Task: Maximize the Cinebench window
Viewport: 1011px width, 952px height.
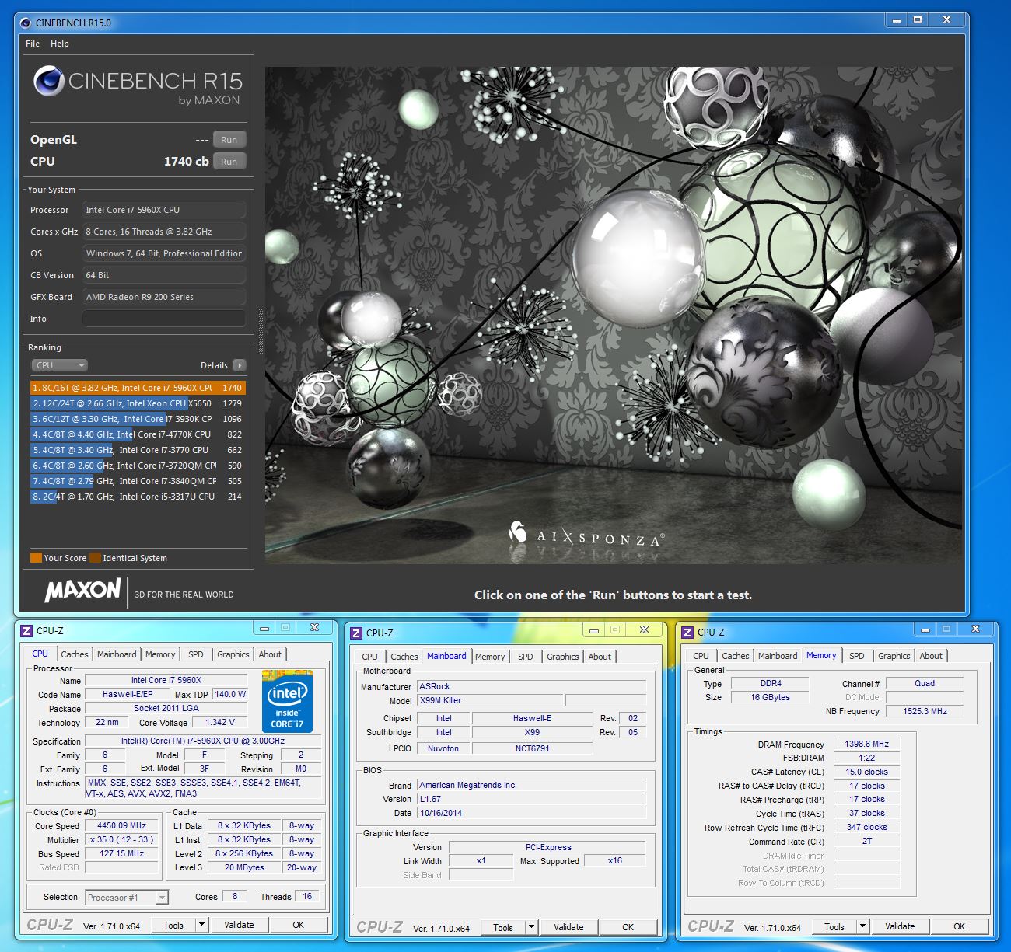Action: 918,20
